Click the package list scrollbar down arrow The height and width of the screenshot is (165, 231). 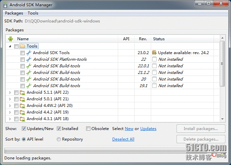click(222, 119)
